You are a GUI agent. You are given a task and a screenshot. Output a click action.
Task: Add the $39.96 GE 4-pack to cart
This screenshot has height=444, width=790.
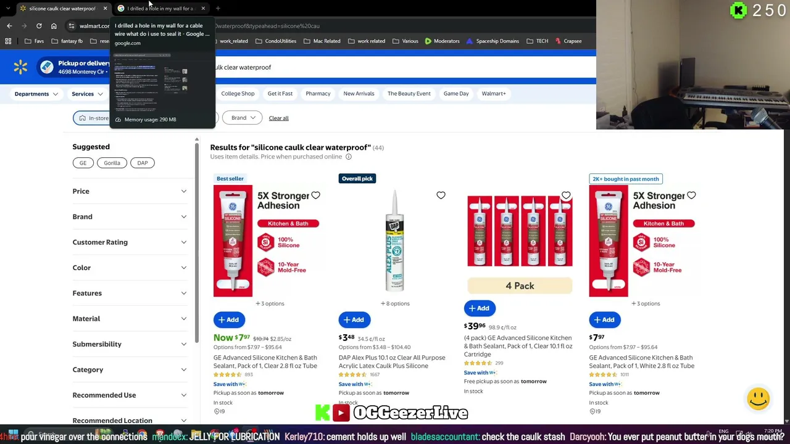pyautogui.click(x=480, y=308)
